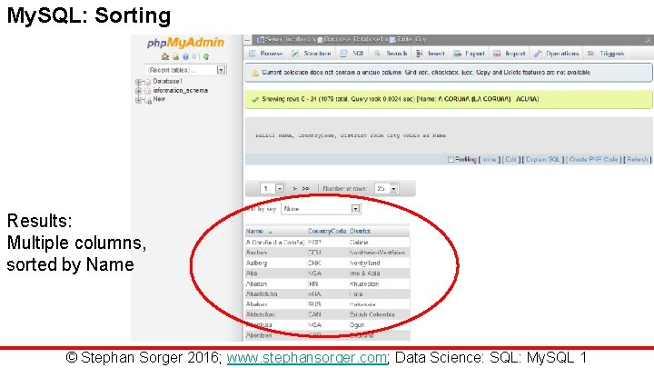654x368 pixels.
Task: Click the Insert tab icon
Action: click(419, 54)
